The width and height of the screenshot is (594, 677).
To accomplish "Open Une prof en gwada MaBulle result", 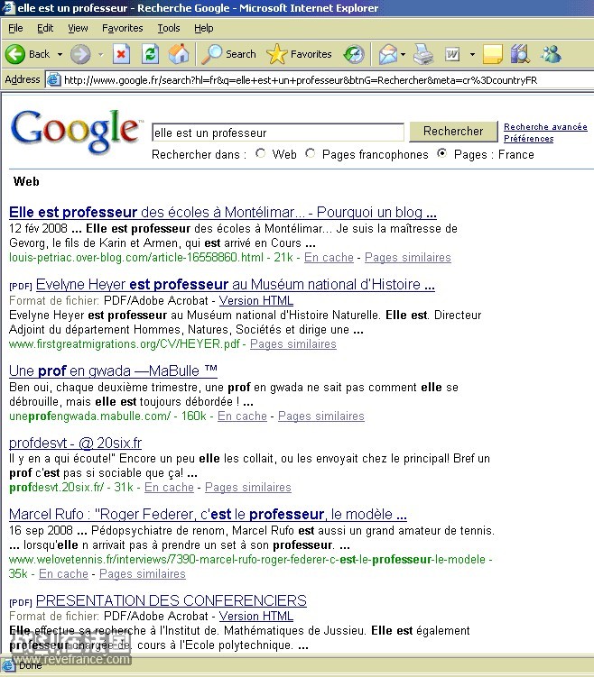I will 113,371.
